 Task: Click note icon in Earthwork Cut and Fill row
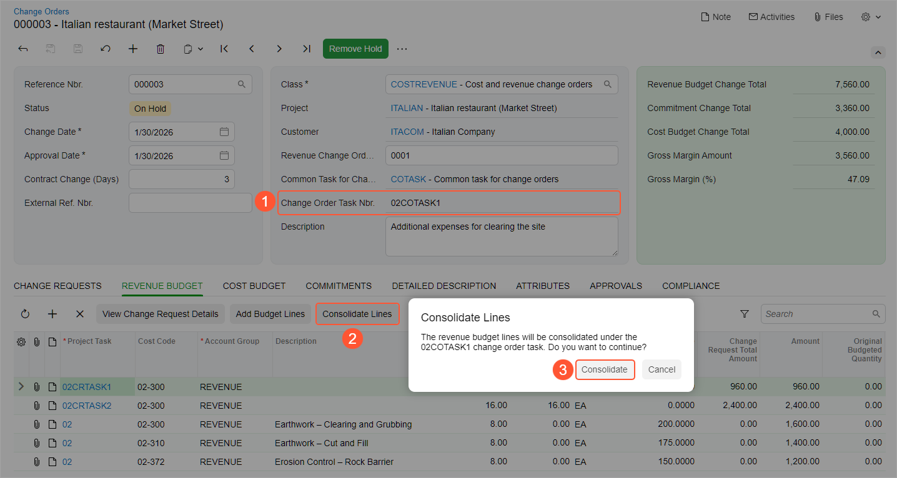tap(52, 443)
